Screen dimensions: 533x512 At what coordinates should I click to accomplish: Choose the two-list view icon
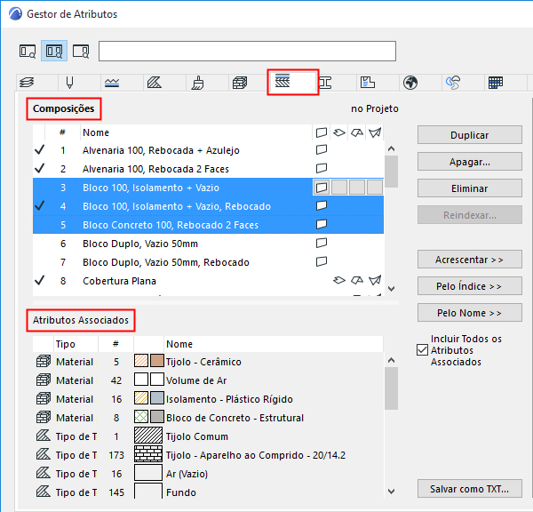point(54,51)
